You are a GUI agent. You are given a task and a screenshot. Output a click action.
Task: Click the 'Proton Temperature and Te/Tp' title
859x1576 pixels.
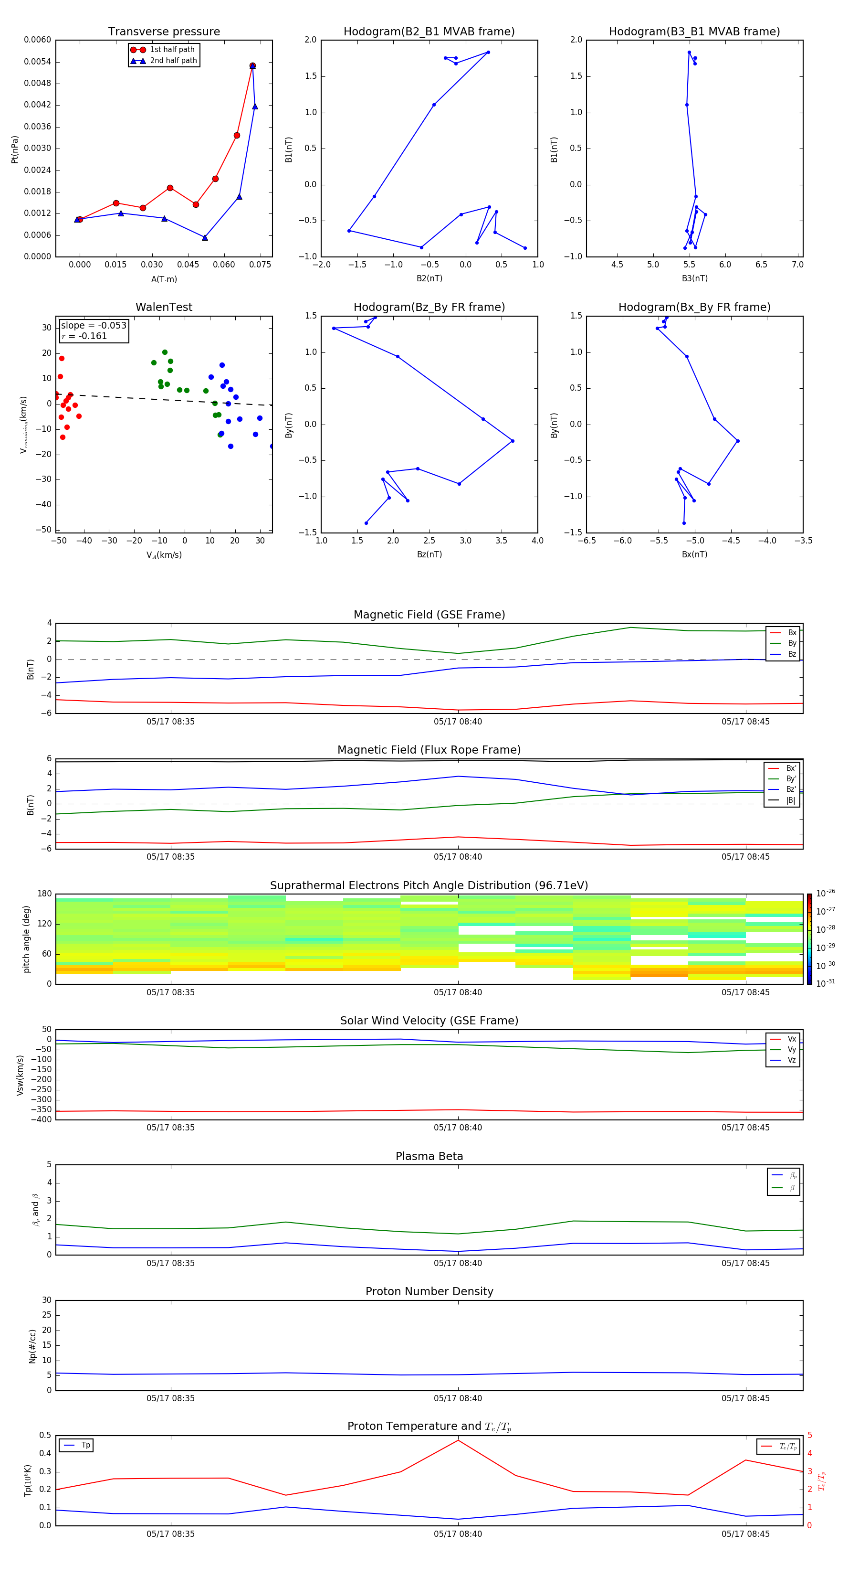(x=429, y=1426)
